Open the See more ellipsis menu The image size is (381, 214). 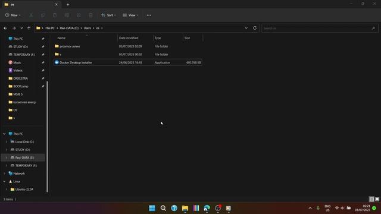click(149, 15)
